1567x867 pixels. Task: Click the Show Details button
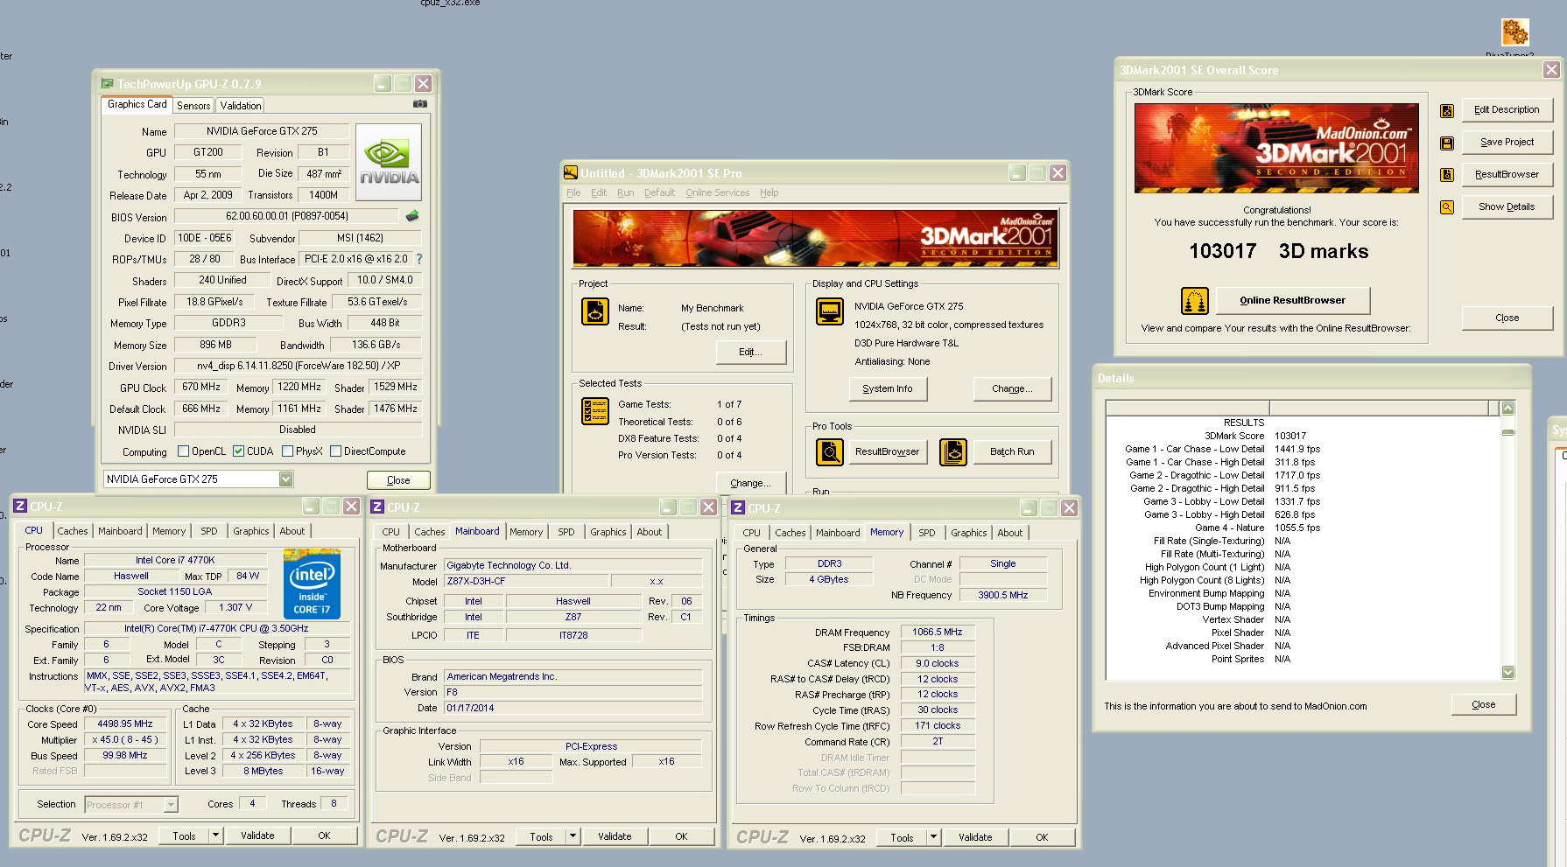(1507, 206)
